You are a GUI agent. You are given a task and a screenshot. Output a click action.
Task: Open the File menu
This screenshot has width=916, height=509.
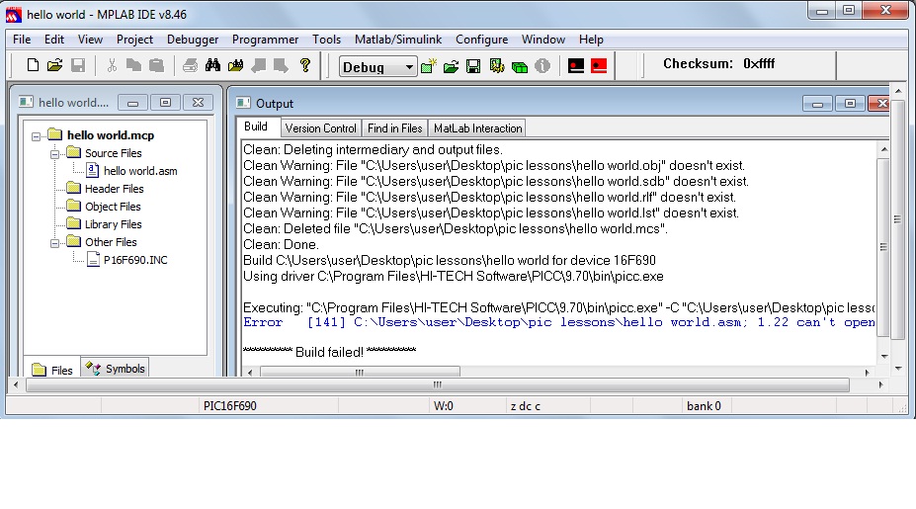[22, 40]
